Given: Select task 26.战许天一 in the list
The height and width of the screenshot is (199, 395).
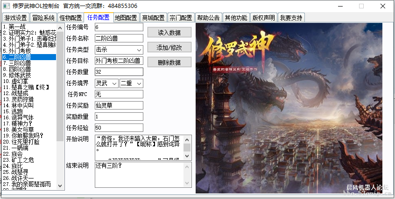Looking at the screenshot, I should (29, 178).
